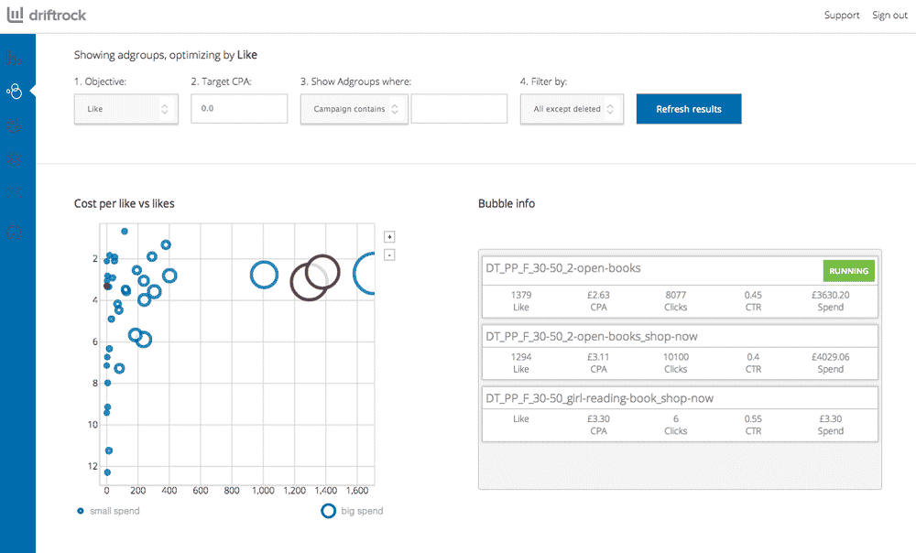
Task: Click the Target CPA input field
Action: 239,109
